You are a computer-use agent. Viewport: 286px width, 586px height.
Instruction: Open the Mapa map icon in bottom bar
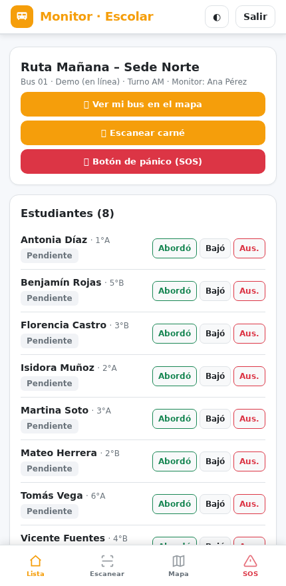click(x=178, y=561)
